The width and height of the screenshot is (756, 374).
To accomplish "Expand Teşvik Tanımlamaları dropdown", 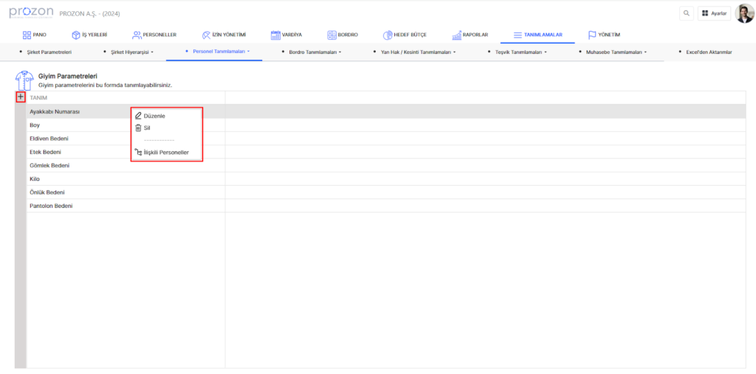I will 520,52.
